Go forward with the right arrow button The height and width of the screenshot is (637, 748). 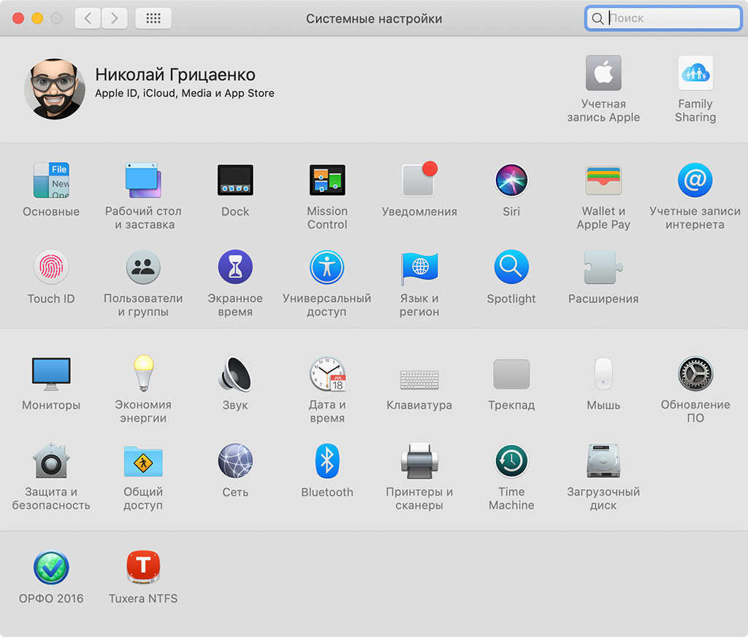(x=115, y=18)
